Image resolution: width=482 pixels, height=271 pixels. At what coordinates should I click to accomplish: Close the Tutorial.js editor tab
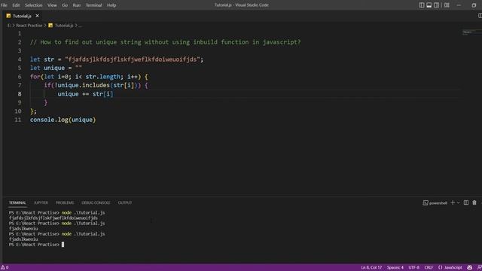coord(37,16)
